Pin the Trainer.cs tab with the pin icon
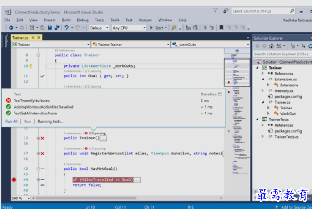Viewport: 312px width, 209px height. click(x=33, y=37)
